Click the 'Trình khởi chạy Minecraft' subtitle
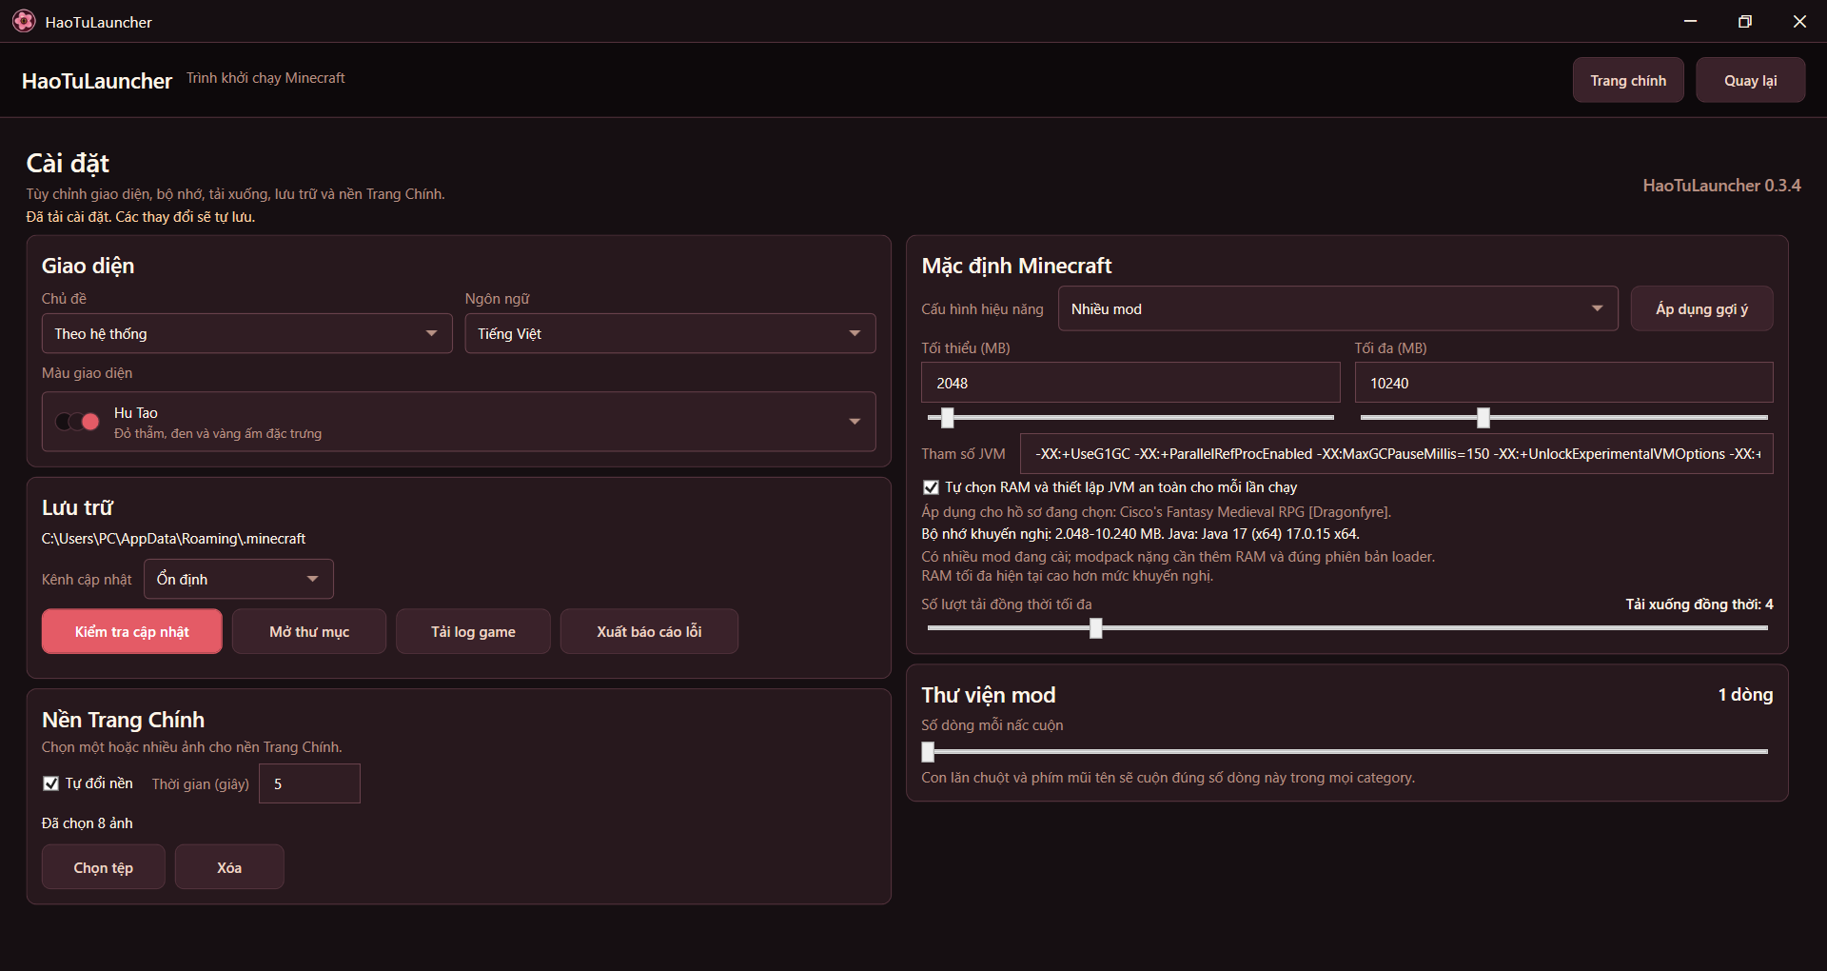The height and width of the screenshot is (971, 1827). tap(265, 78)
